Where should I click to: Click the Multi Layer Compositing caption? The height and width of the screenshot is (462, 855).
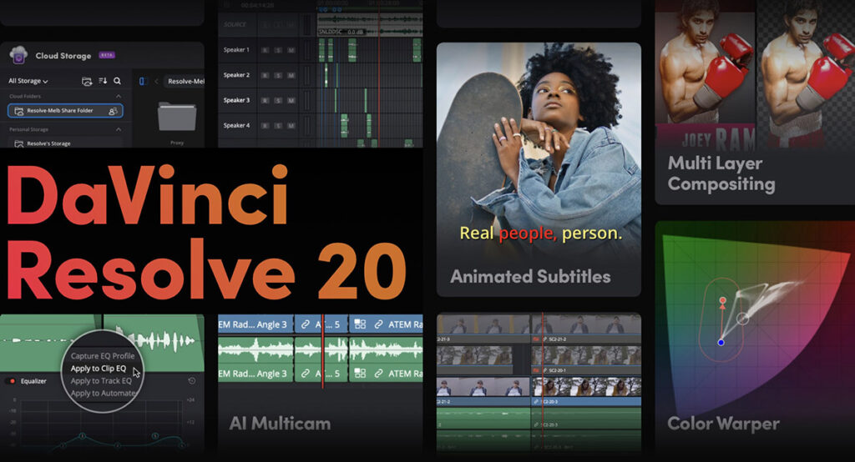click(721, 173)
